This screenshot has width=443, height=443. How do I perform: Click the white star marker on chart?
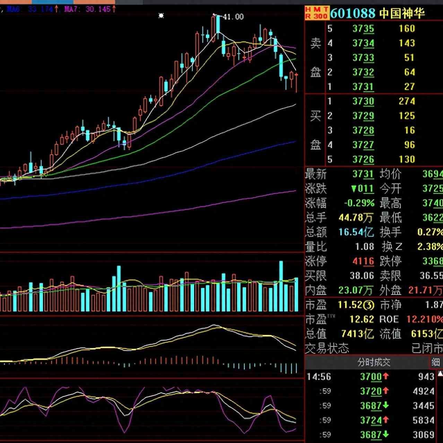pos(161,16)
